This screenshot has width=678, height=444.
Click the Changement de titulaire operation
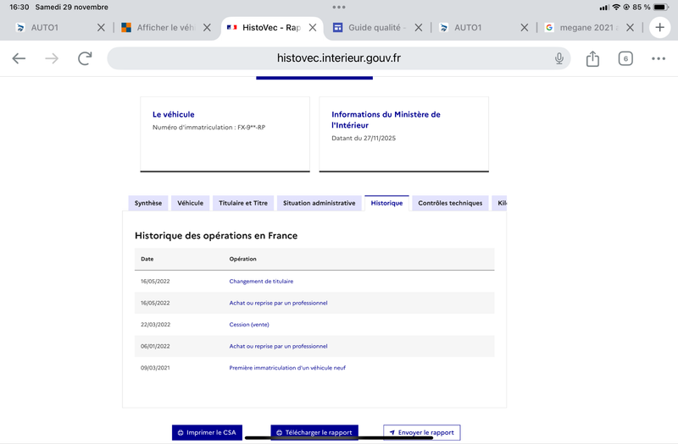tap(261, 281)
